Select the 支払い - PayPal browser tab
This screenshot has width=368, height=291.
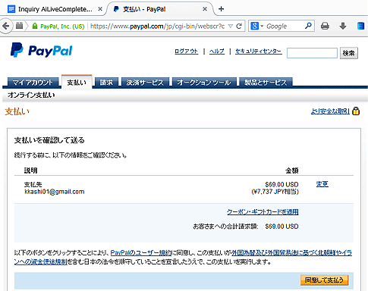point(161,9)
